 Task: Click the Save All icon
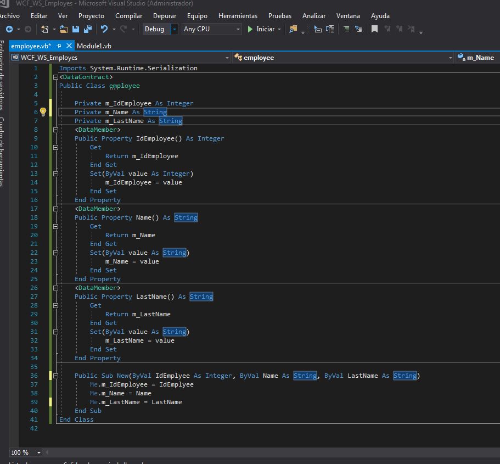point(88,29)
